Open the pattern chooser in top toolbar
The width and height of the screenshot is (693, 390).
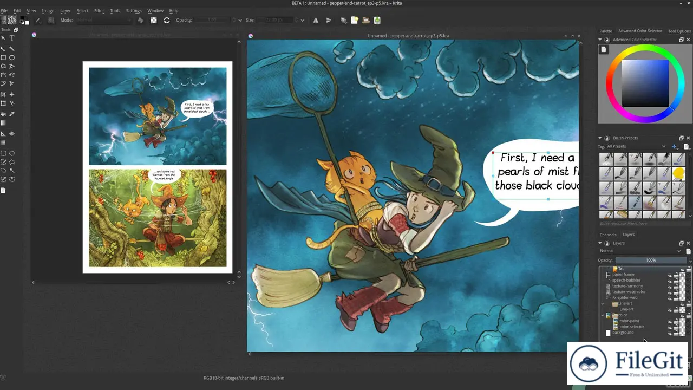[x=11, y=20]
